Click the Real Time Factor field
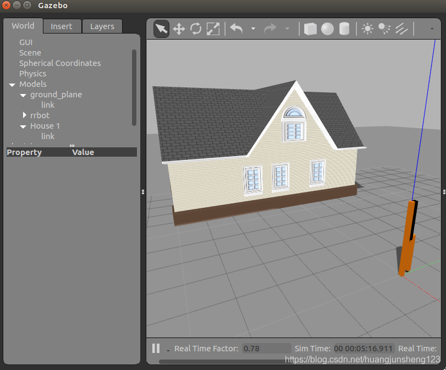 click(x=267, y=349)
